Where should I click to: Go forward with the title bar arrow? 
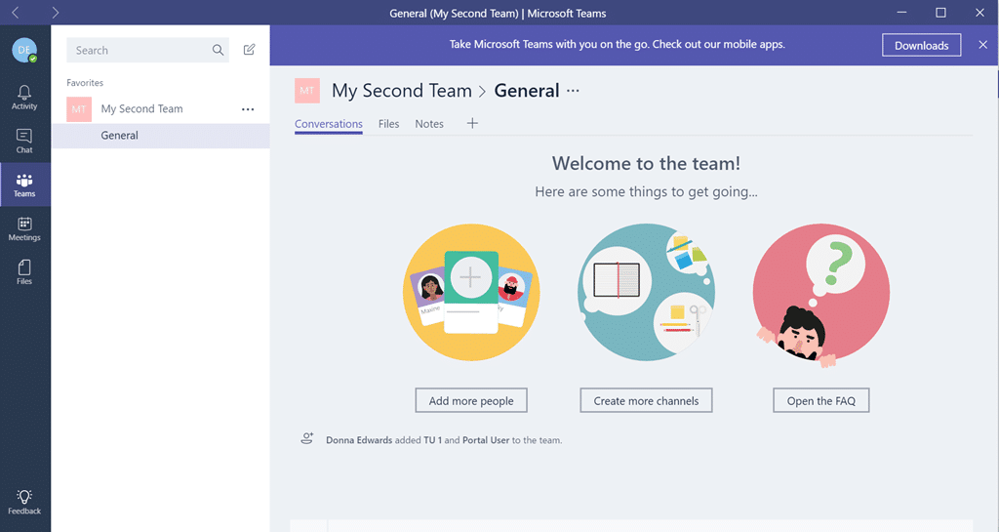pyautogui.click(x=56, y=13)
